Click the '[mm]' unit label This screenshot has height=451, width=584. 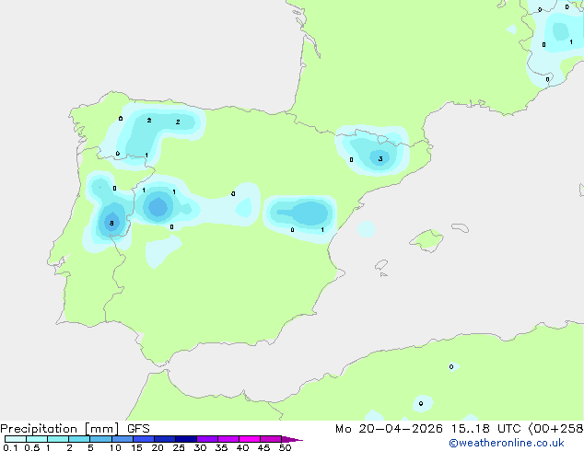point(101,429)
